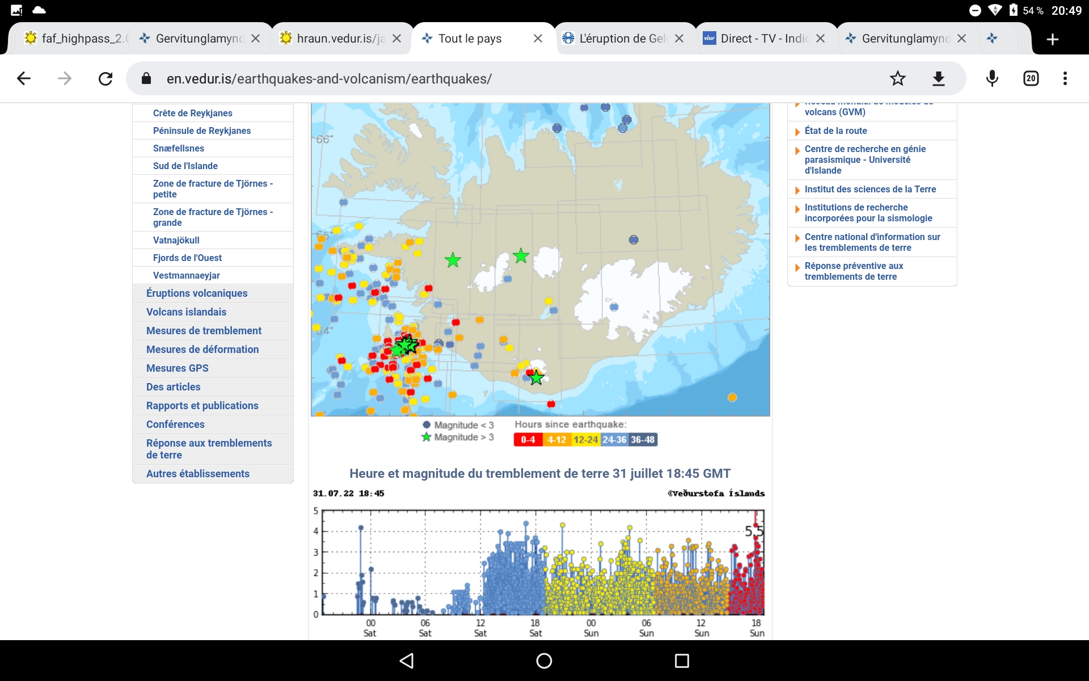Open Centre national d'information sur les tremblements
1089x681 pixels.
[x=872, y=242]
